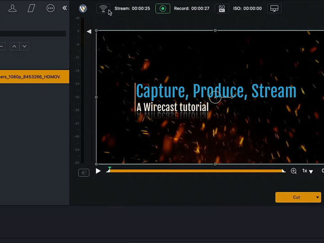Click the rotation anchor circle in preview
The width and height of the screenshot is (324, 243).
pos(215,97)
